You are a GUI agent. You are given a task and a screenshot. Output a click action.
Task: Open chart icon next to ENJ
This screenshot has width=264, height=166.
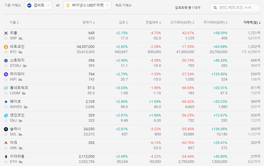pyautogui.click(x=20, y=121)
